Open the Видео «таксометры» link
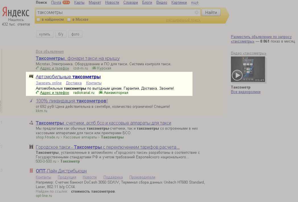The height and width of the screenshot is (202, 298). (x=249, y=53)
